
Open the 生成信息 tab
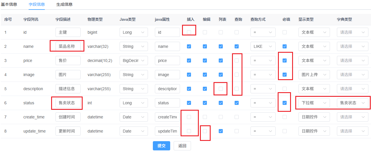64,4
